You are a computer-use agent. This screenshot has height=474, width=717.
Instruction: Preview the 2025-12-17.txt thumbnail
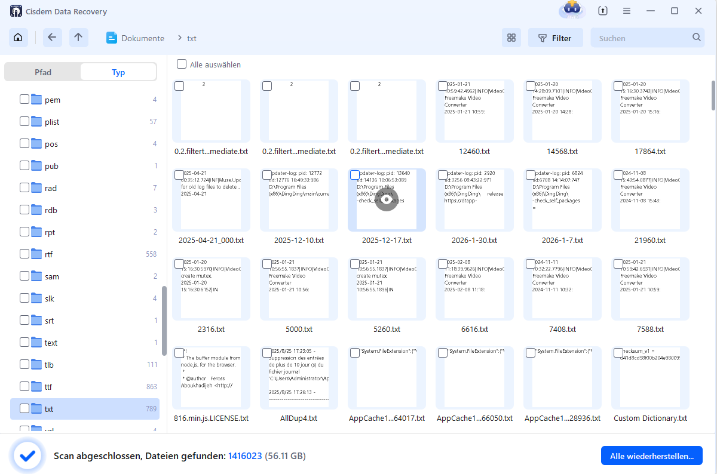(x=387, y=200)
